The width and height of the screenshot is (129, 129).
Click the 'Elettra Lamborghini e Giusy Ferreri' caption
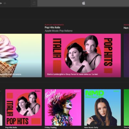point(73,74)
